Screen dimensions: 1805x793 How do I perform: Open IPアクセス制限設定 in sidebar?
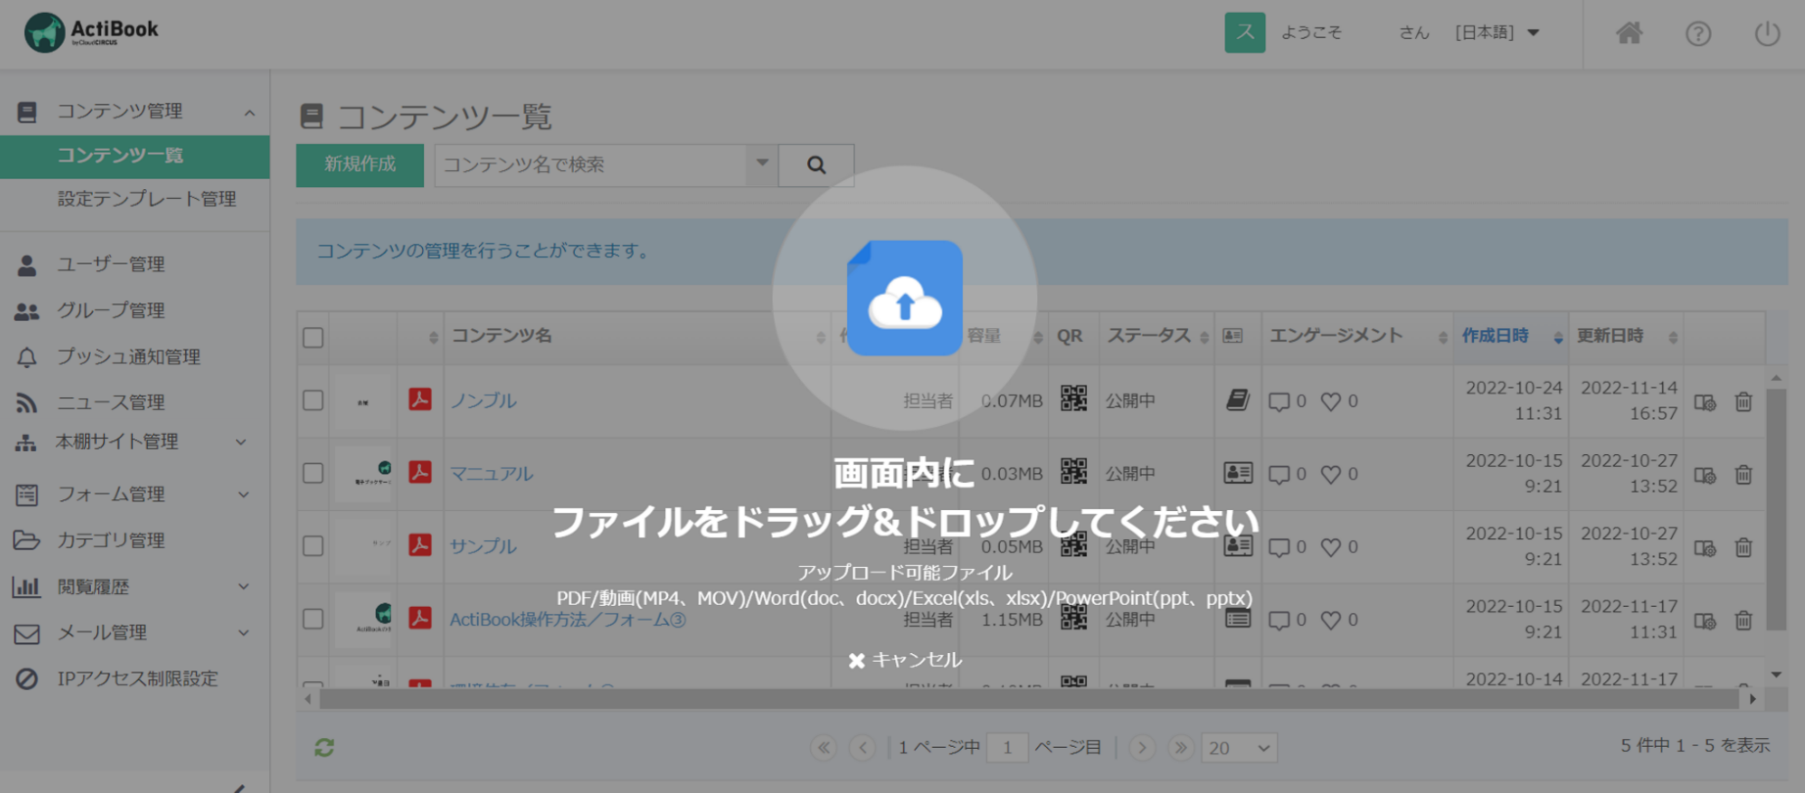click(x=135, y=678)
